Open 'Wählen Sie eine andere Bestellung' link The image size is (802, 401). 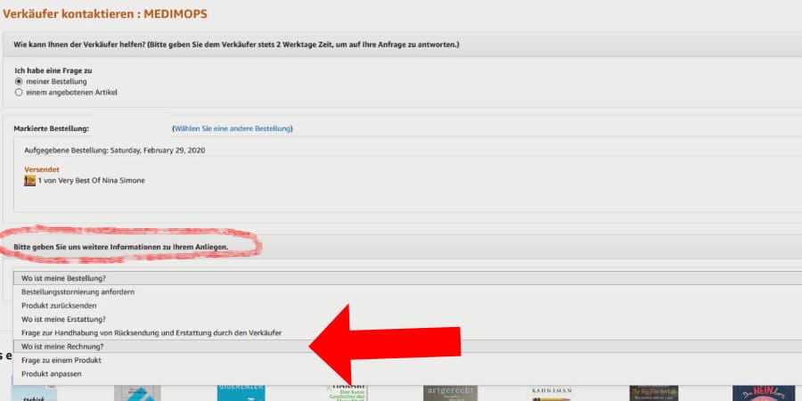[x=232, y=129]
